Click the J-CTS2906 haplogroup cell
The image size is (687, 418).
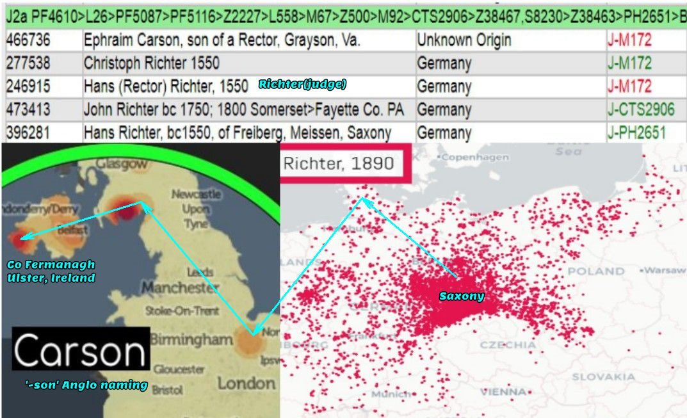641,109
